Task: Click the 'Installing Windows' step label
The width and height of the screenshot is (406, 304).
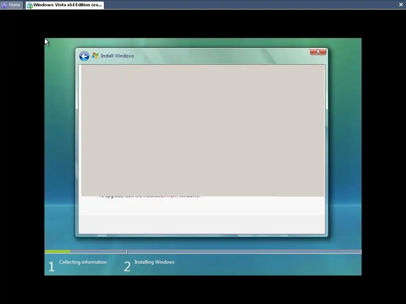Action: [x=155, y=262]
